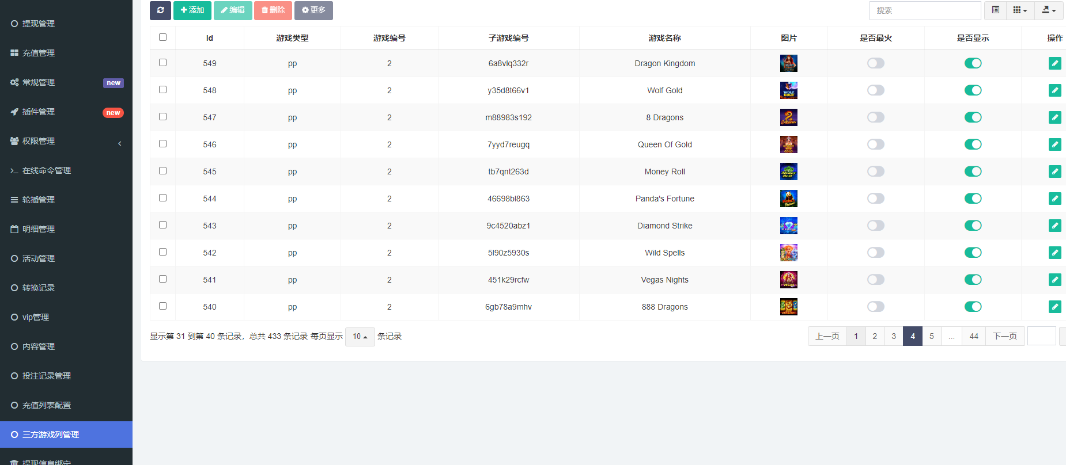Click the refresh icon button in toolbar
The width and height of the screenshot is (1066, 465).
(x=160, y=10)
